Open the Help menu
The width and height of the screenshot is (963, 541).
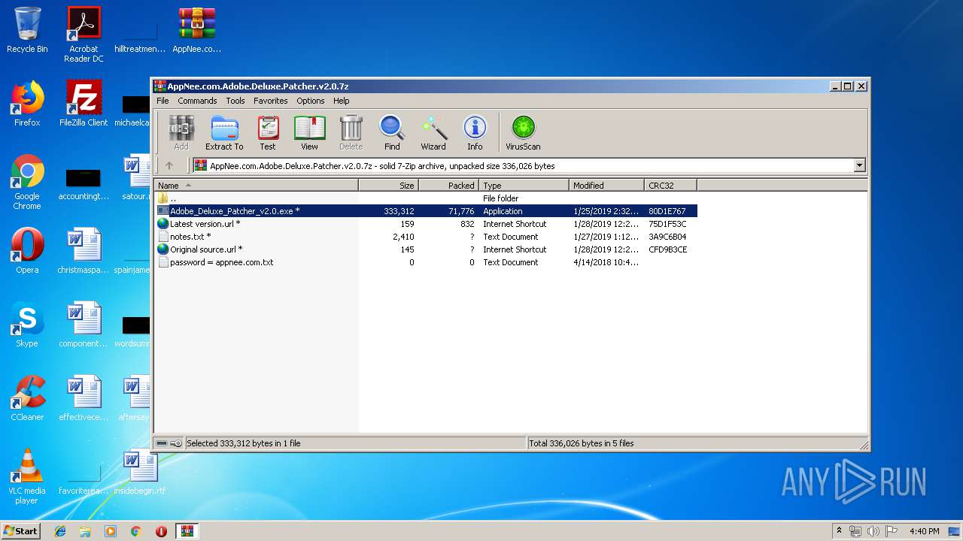[x=342, y=101]
